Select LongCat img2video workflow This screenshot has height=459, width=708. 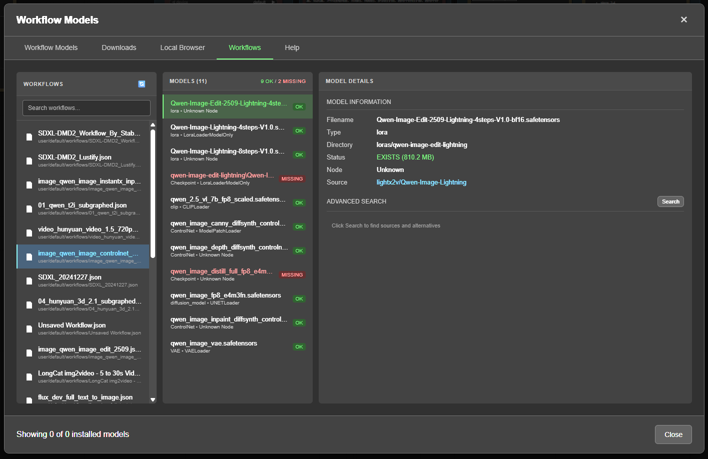click(83, 376)
